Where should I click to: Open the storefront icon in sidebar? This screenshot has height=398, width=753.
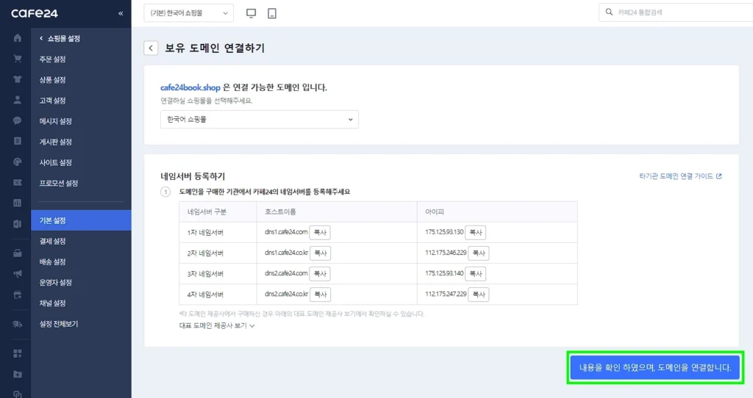coord(18,294)
